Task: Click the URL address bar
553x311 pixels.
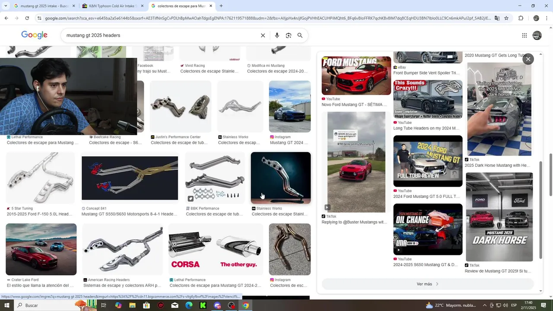Action: [x=268, y=18]
